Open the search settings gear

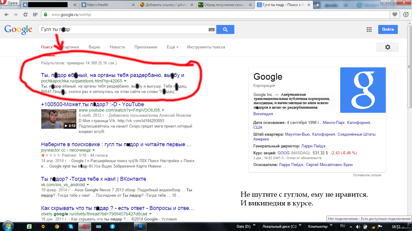pyautogui.click(x=387, y=47)
